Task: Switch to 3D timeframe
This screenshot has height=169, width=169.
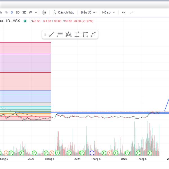Action: 24,12
